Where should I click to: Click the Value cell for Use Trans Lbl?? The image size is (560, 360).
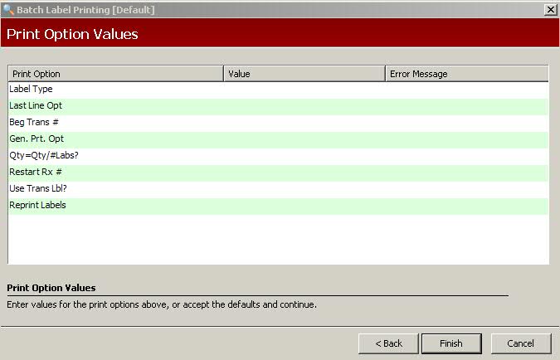pos(304,189)
